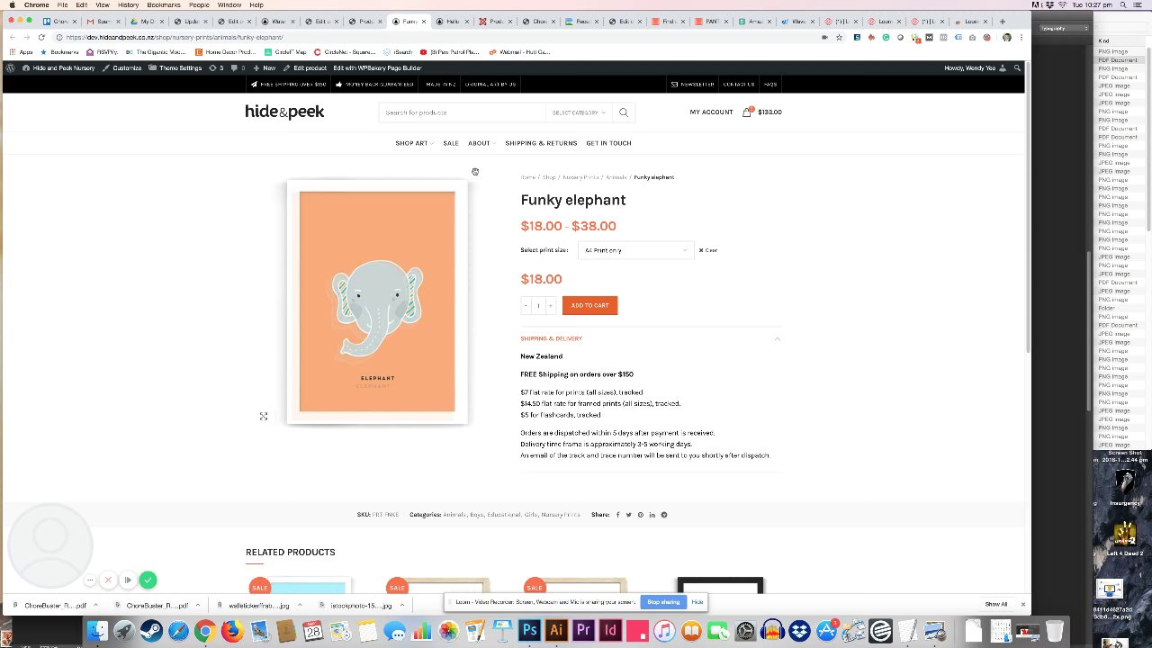
Task: Increase the quantity with the plus button
Action: 551,306
